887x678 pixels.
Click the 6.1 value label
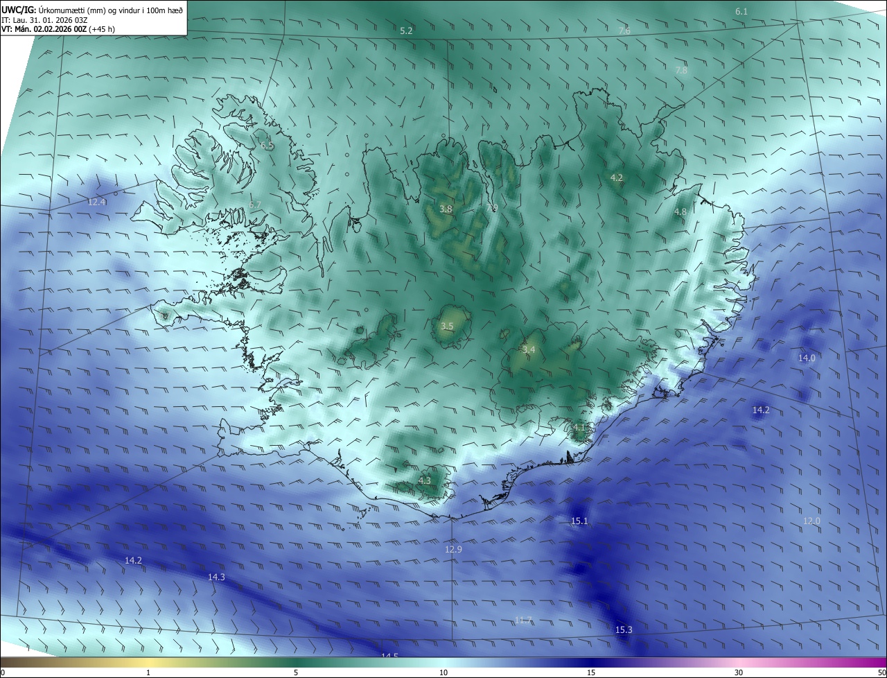click(741, 11)
